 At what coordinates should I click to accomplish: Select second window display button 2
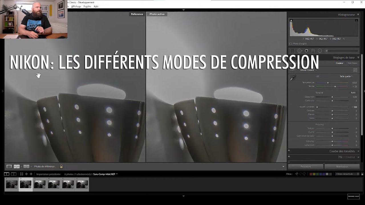click(13, 174)
